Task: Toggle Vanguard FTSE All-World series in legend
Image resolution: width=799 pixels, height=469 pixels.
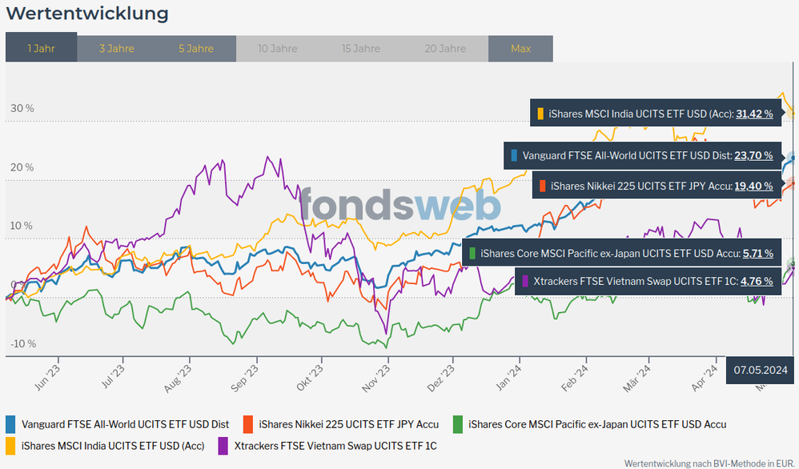Action: coord(125,424)
